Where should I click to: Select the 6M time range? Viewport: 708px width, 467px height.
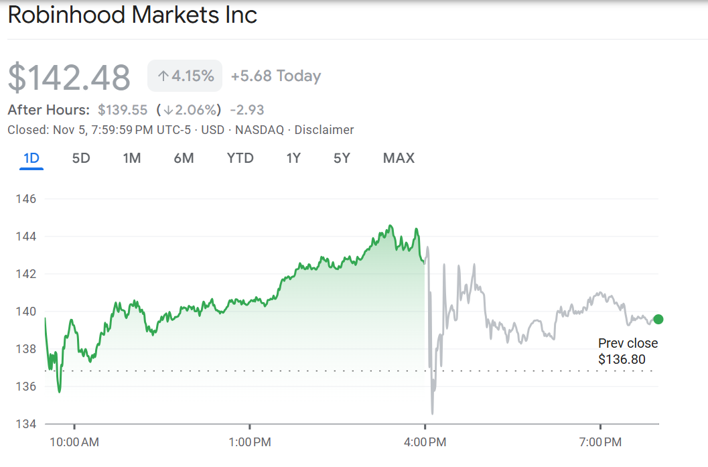click(x=184, y=158)
